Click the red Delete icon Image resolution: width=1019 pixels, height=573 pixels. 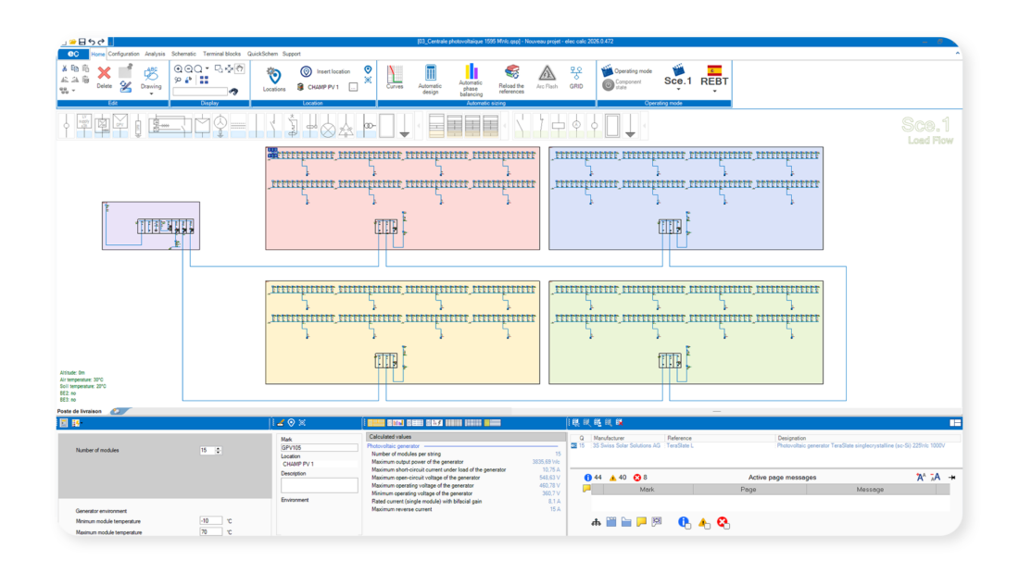tap(105, 75)
